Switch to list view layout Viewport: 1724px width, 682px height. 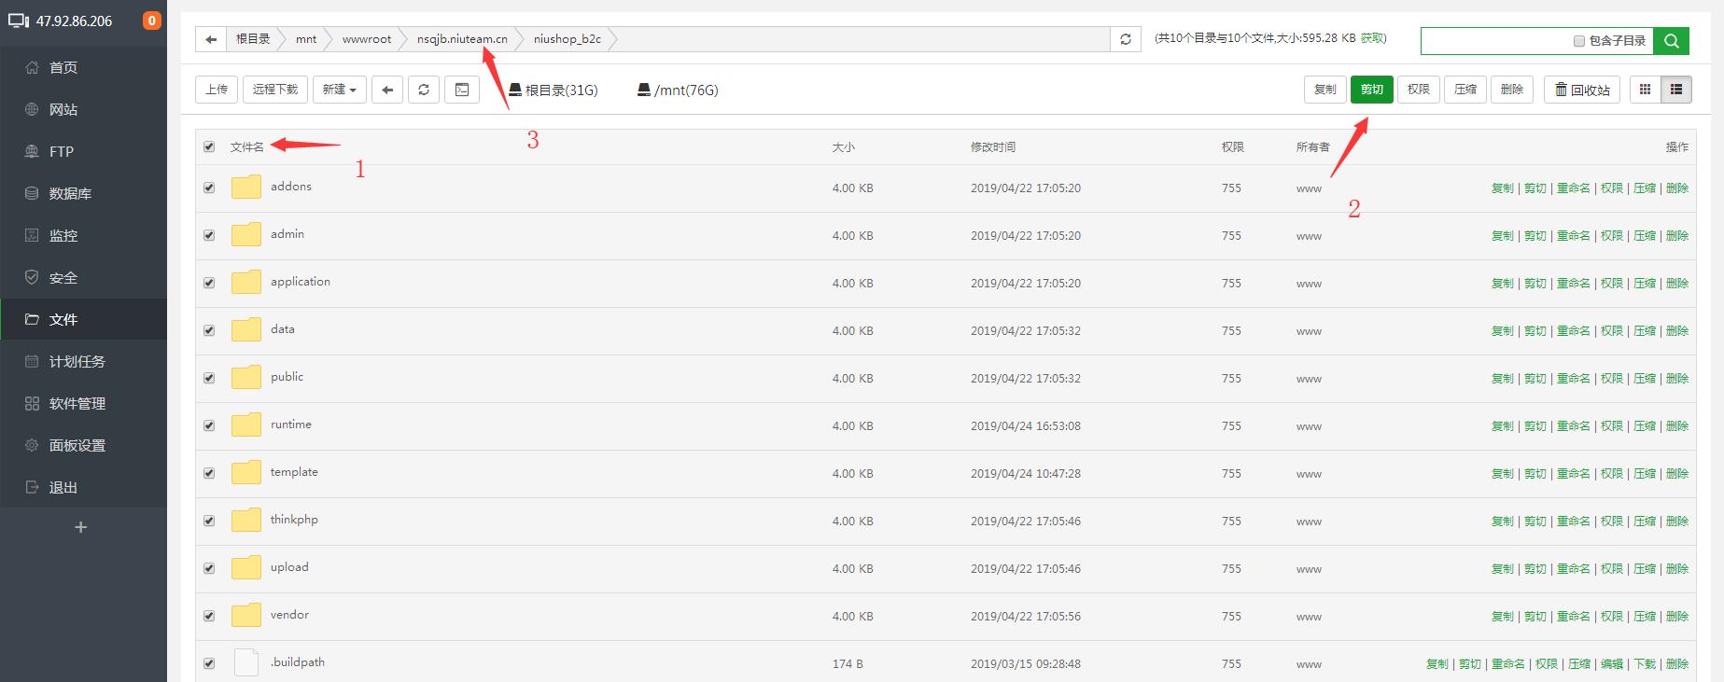point(1676,90)
